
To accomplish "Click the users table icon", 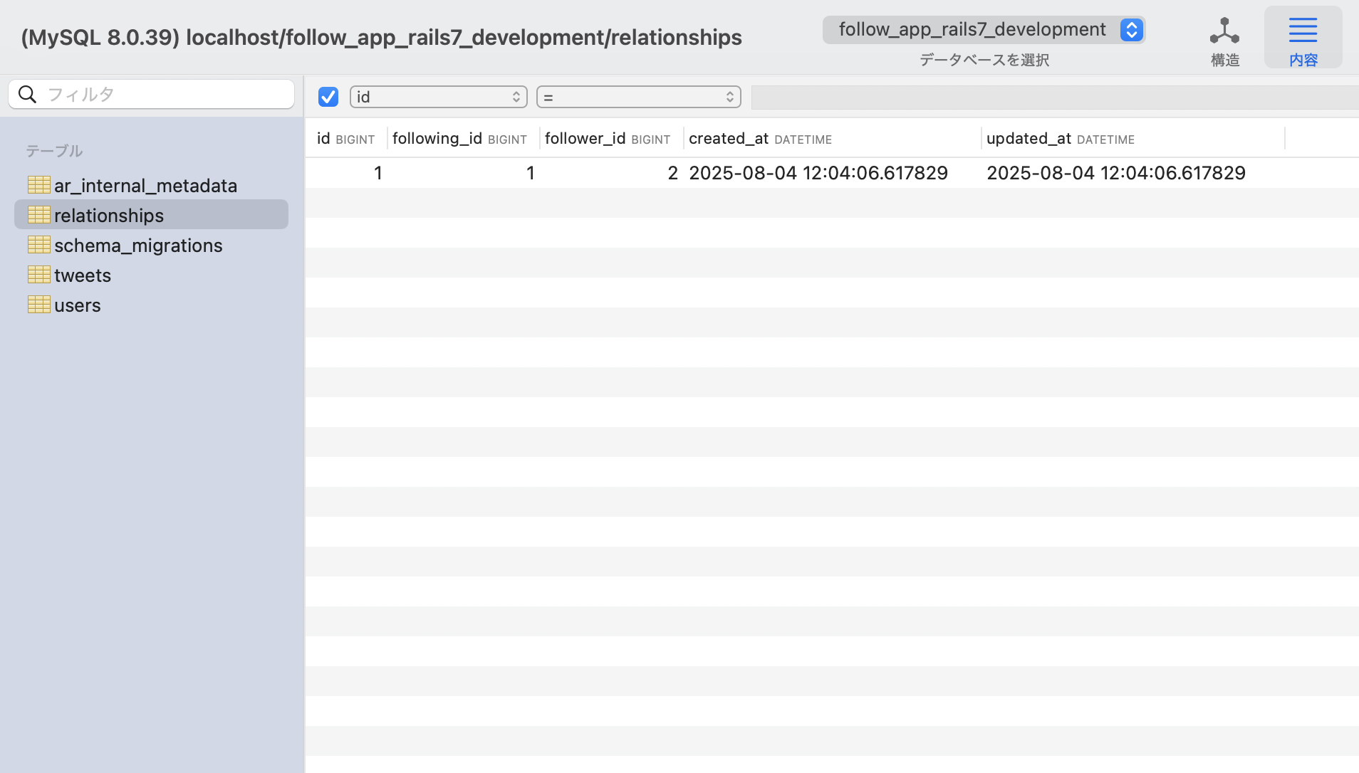I will point(38,305).
